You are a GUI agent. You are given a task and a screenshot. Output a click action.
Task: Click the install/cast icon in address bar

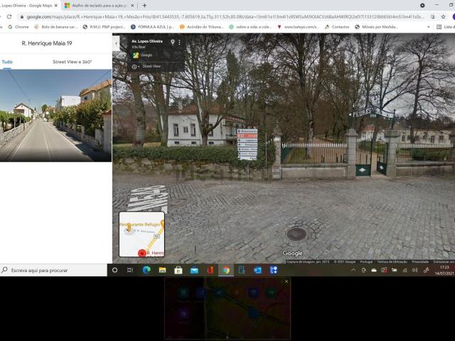click(x=433, y=17)
